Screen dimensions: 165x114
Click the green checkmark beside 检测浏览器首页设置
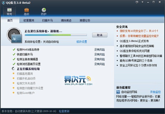[x=14, y=64]
